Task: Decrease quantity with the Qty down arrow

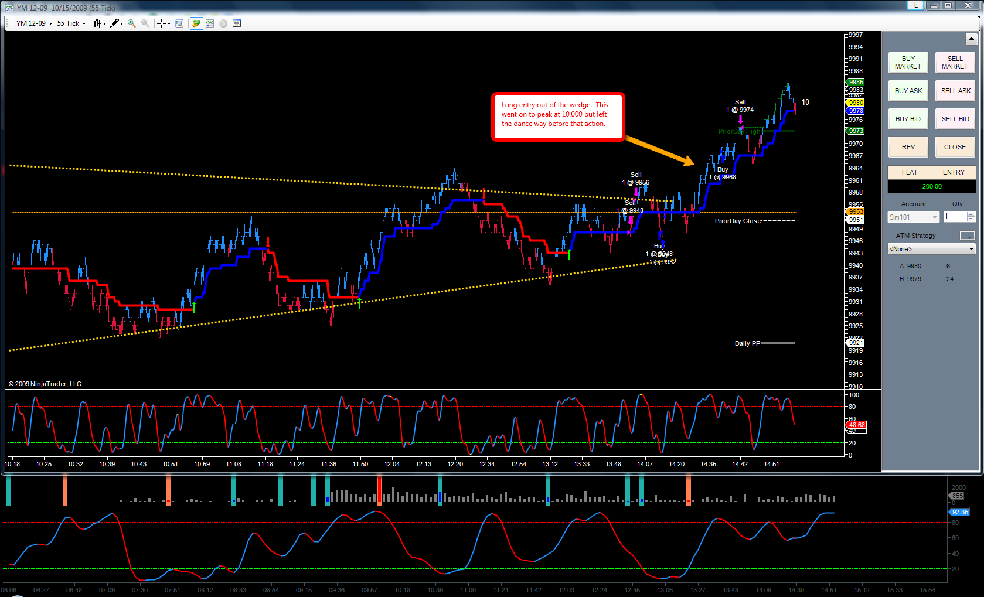Action: click(x=971, y=220)
